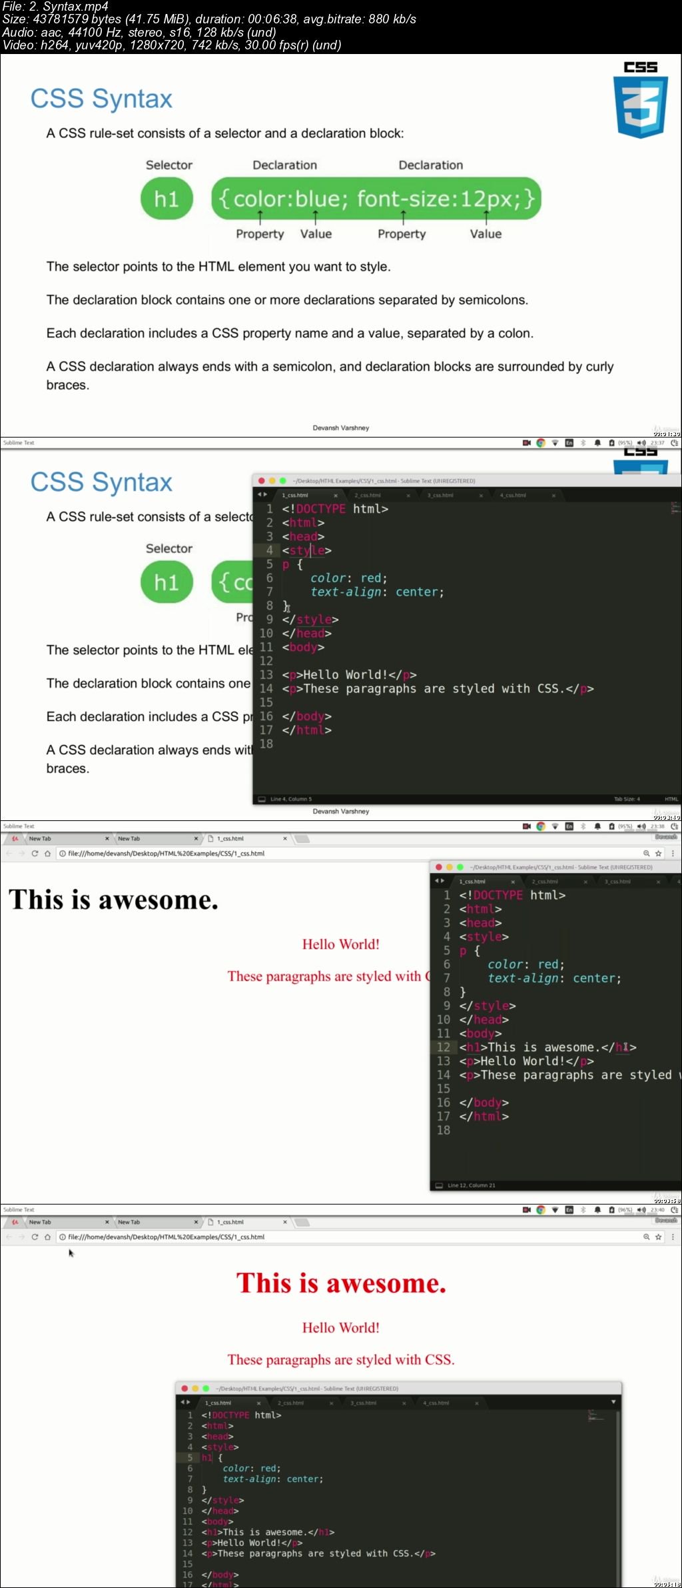Open power session menu beside 23:40 clock
This screenshot has height=1588, width=682.
(x=674, y=1210)
